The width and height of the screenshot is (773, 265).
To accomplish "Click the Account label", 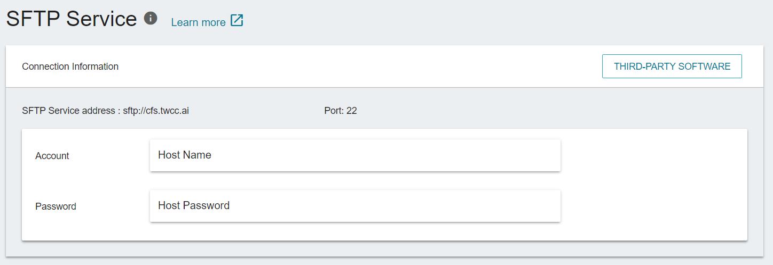I will click(x=52, y=156).
